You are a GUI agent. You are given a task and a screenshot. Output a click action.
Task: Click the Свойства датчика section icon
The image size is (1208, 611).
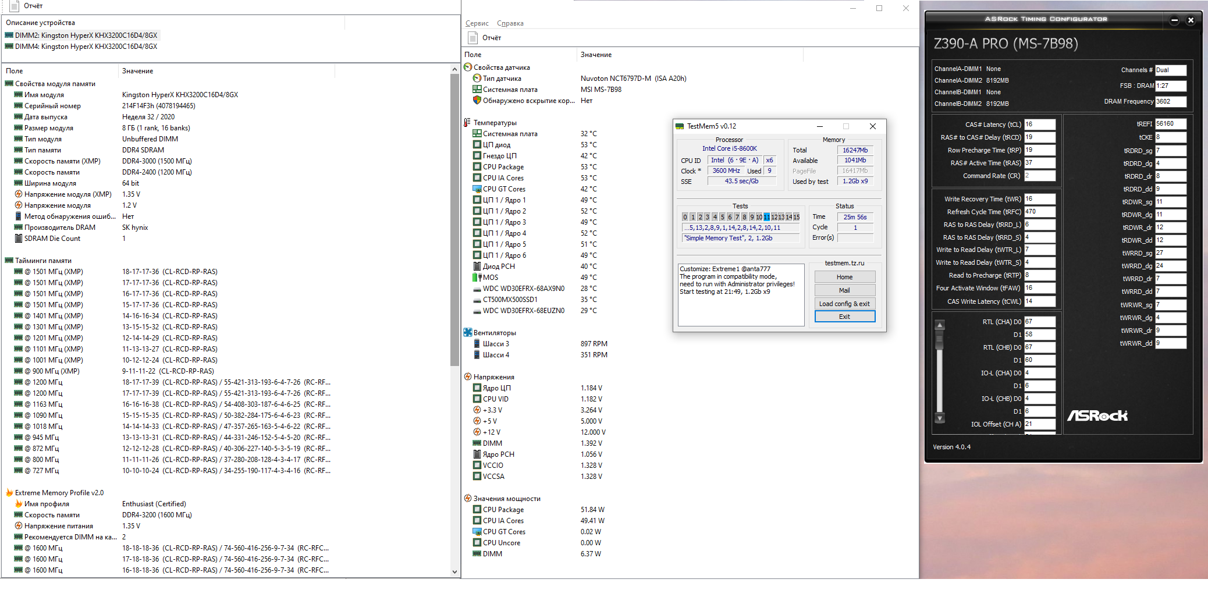(468, 68)
